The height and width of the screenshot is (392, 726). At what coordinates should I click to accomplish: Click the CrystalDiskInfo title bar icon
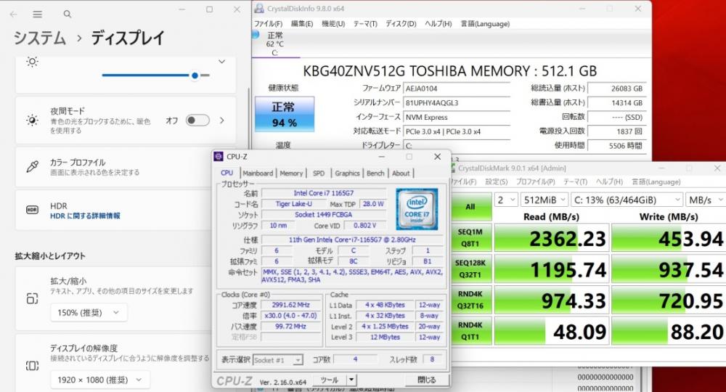[x=259, y=8]
